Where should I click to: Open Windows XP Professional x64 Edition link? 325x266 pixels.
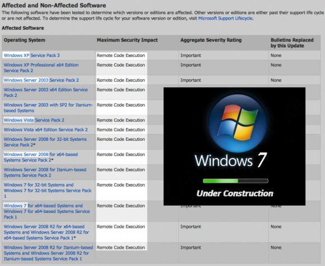pyautogui.click(x=41, y=68)
